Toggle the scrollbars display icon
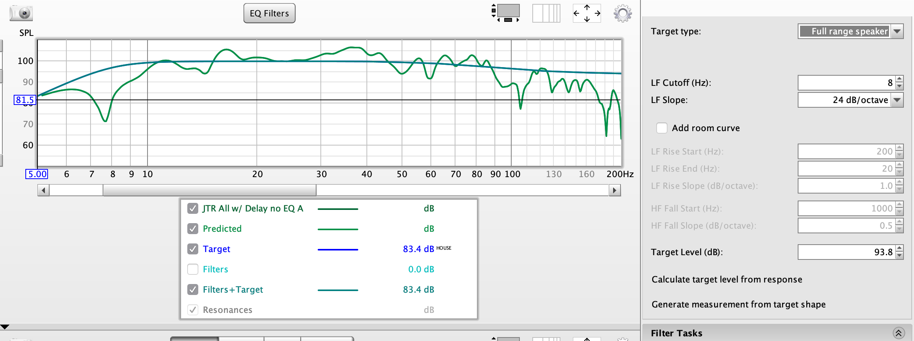Screen dimensions: 914x341 point(506,13)
